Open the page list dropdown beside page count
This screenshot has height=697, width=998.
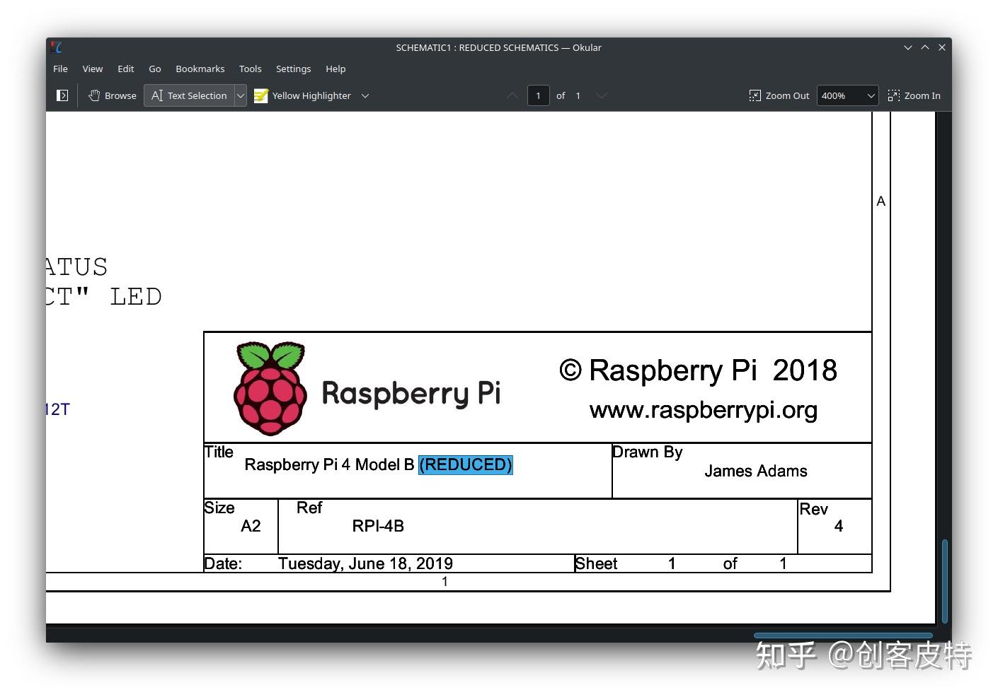(x=601, y=95)
